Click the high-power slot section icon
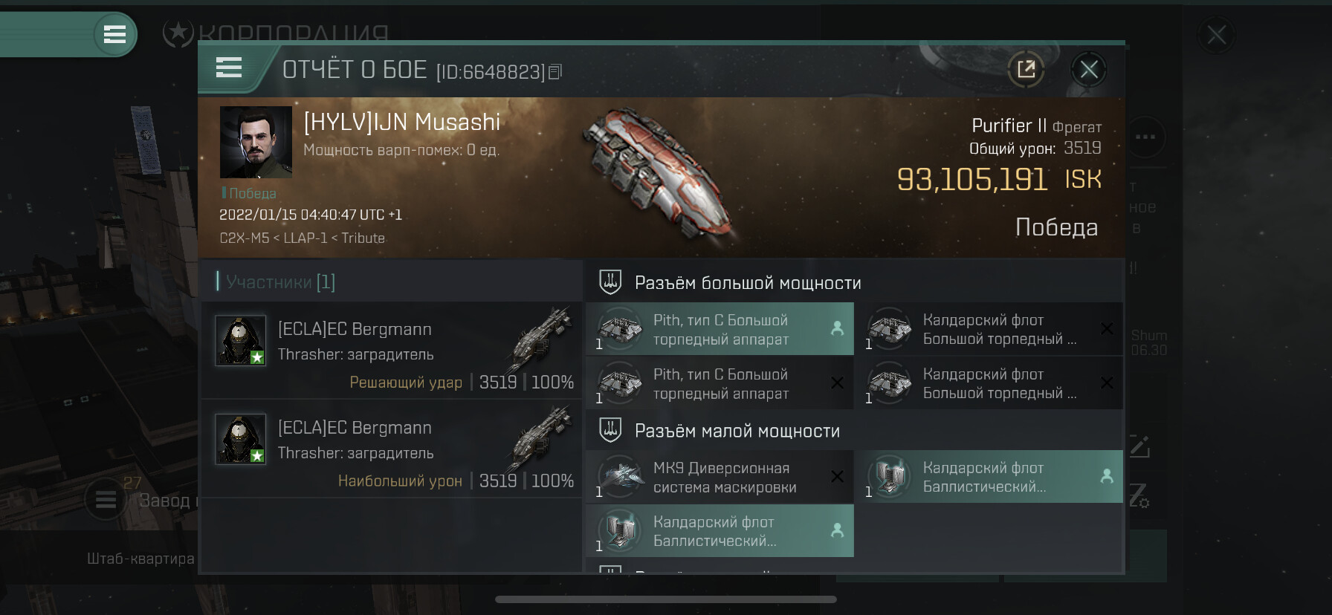1332x615 pixels. 610,282
